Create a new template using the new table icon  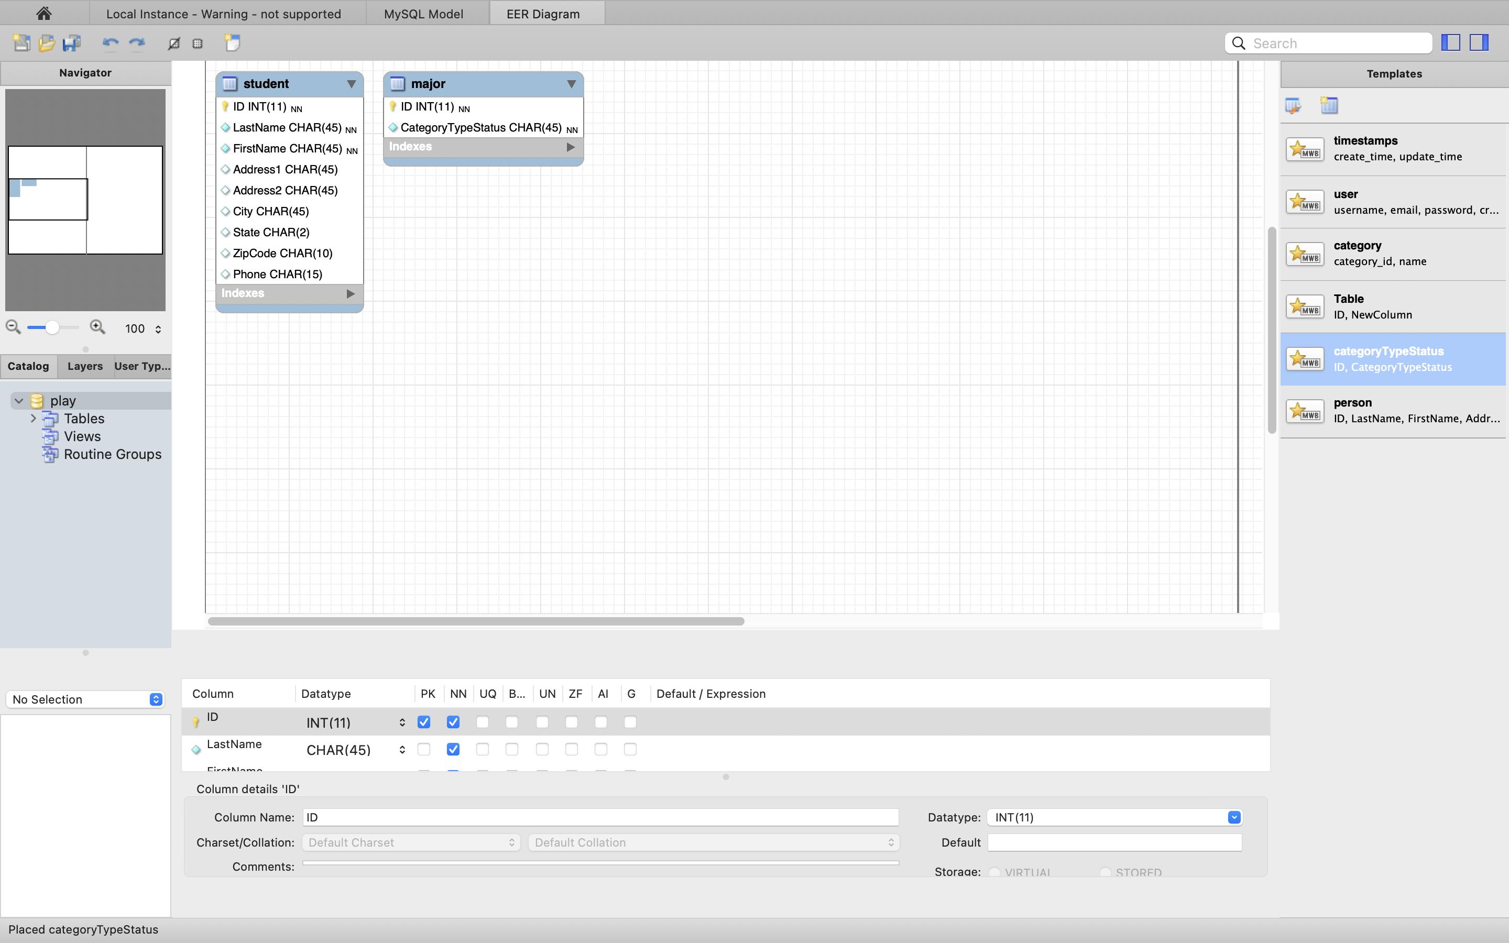(1329, 105)
